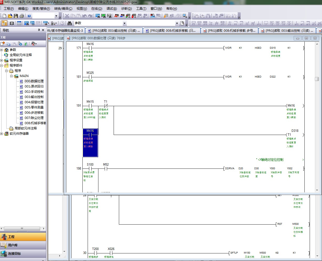Click the Print icon in the toolbar
The width and height of the screenshot is (322, 261).
click(x=22, y=16)
